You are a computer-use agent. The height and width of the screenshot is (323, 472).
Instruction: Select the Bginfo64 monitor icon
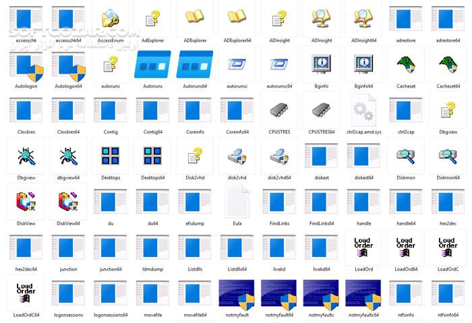pos(363,64)
